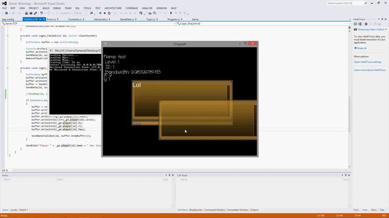Click the Restart debugging icon
This screenshot has height=218, width=389.
pos(109,13)
